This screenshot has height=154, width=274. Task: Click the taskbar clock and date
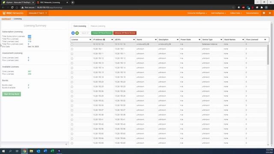[x=269, y=151]
